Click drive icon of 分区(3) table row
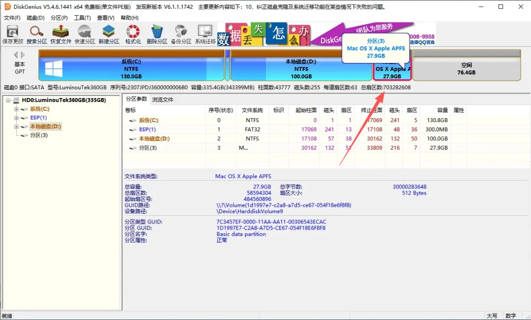 pyautogui.click(x=133, y=148)
